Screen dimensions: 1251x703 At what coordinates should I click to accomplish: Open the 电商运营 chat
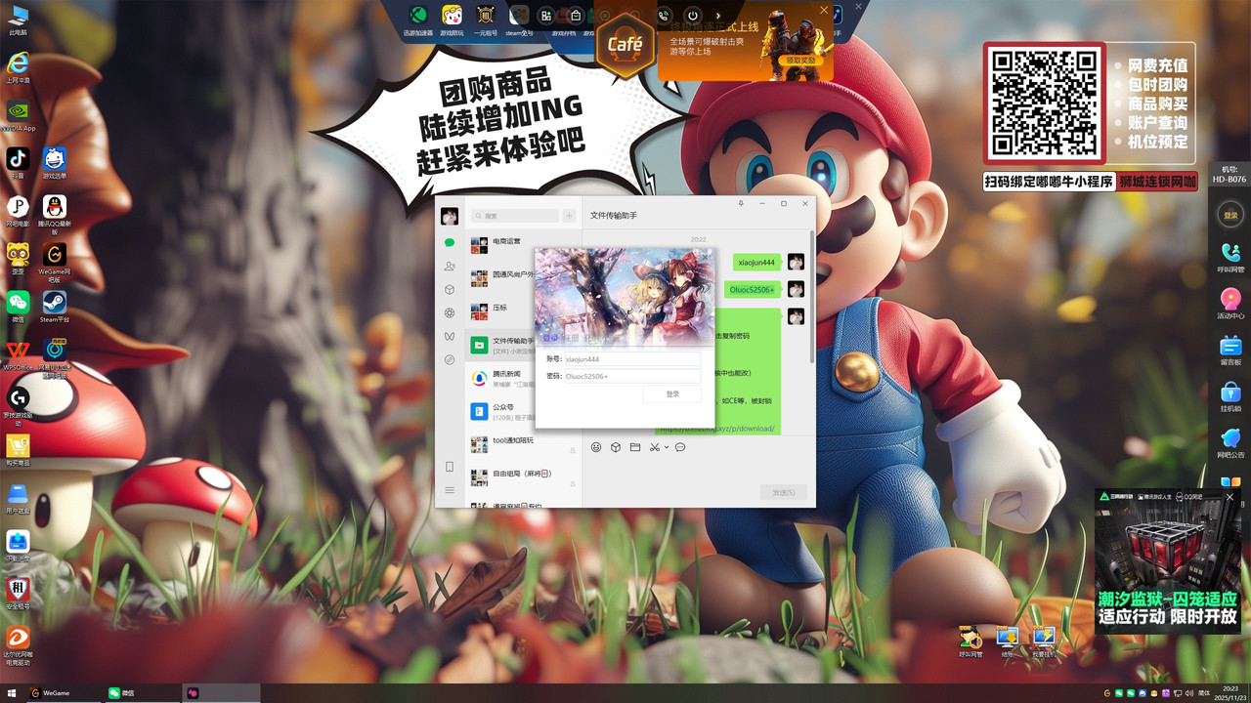523,244
